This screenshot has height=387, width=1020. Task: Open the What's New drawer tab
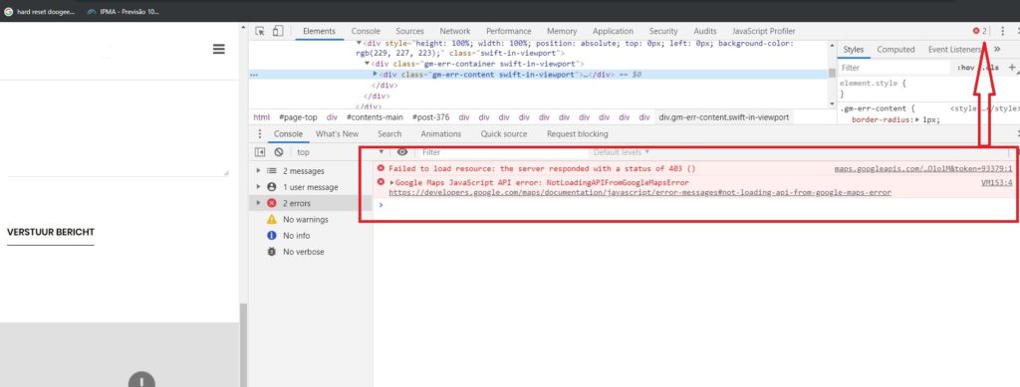coord(337,133)
